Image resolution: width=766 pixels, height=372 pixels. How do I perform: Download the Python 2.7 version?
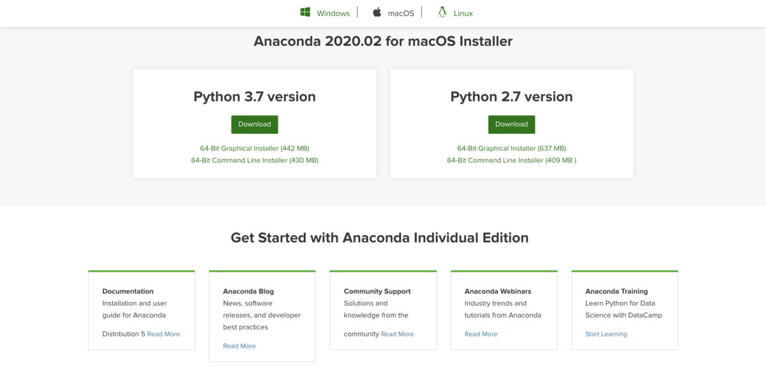(x=511, y=124)
